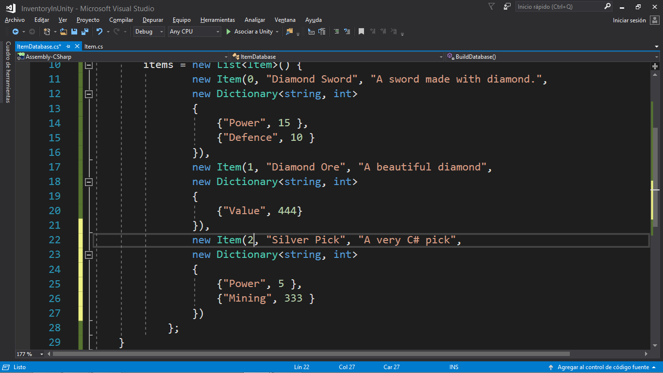Open the Editar menu

pyautogui.click(x=42, y=20)
